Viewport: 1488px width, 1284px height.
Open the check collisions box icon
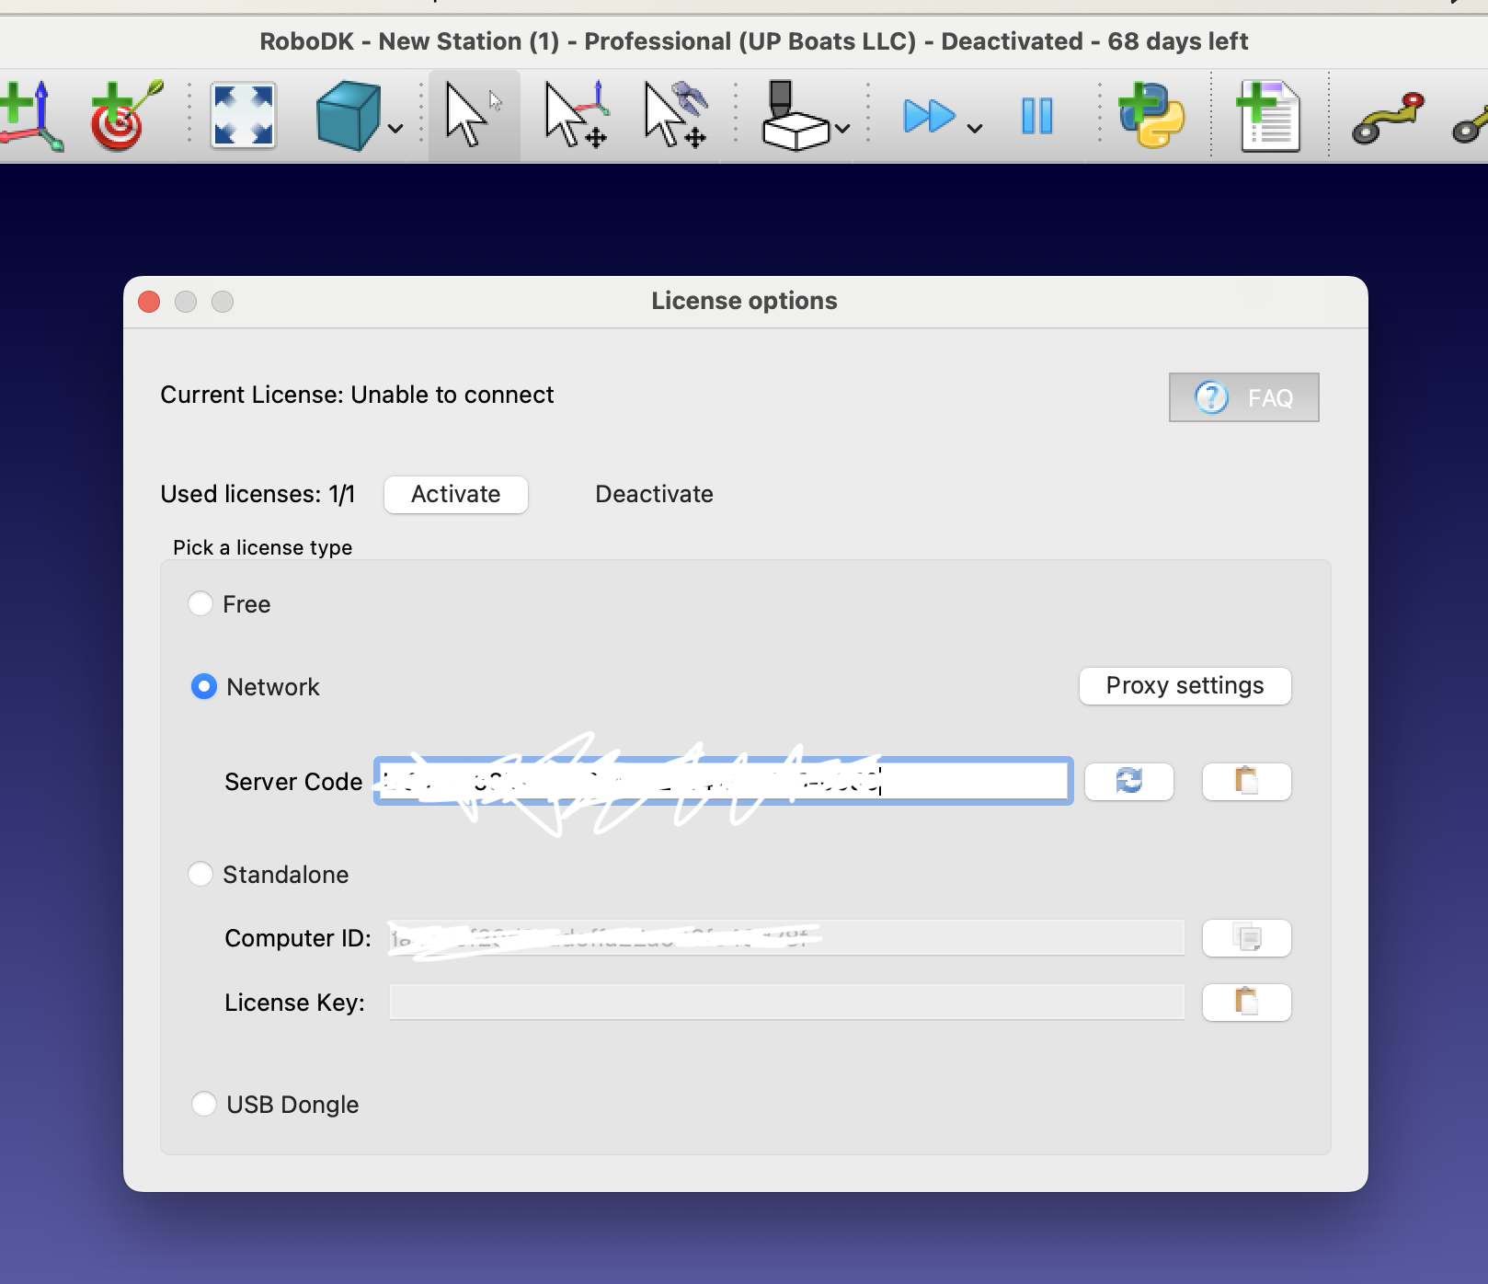click(x=796, y=116)
